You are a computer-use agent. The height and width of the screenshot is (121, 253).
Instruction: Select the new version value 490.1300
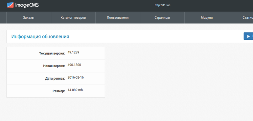coord(74,65)
